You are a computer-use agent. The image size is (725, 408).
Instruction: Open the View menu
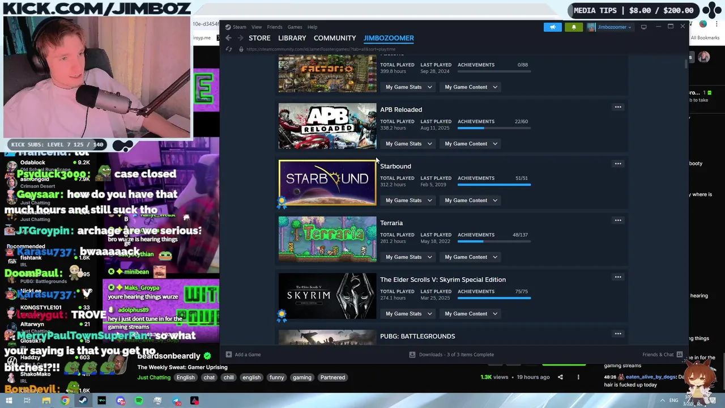click(x=257, y=27)
